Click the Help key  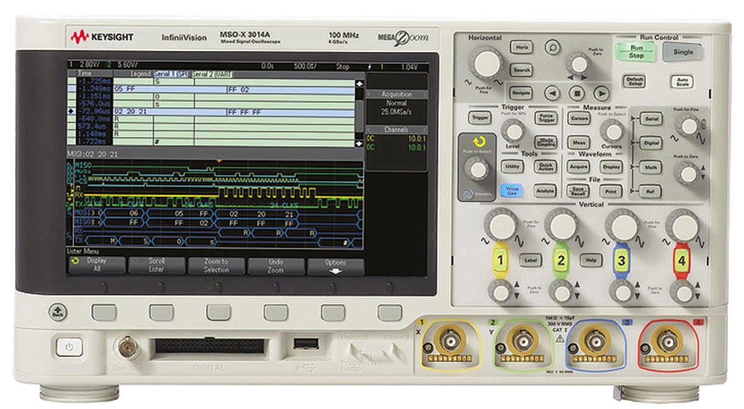coord(591,261)
